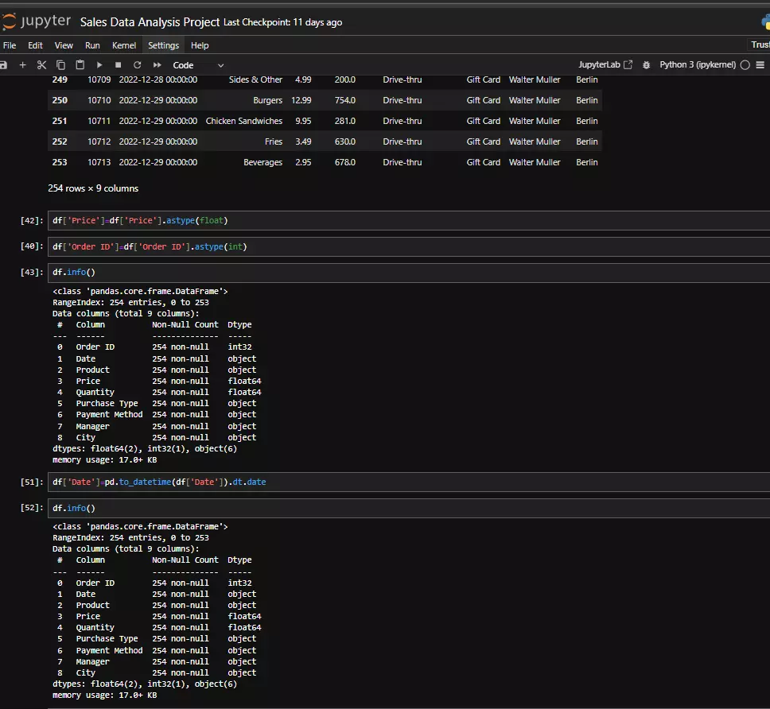
Task: Open the Kernel menu
Action: [x=124, y=45]
